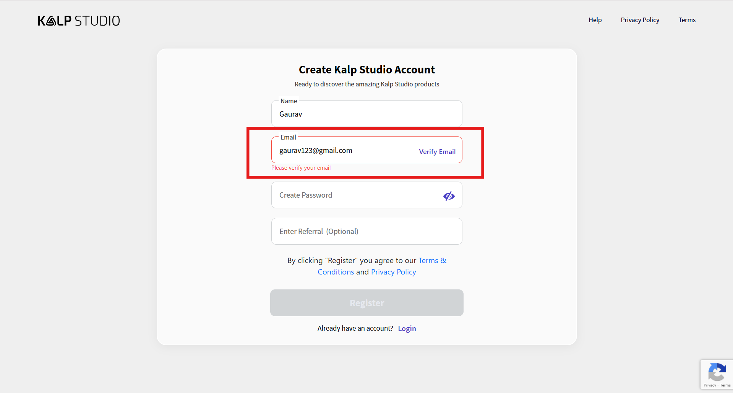Click the reCAPTCHA badge logo
This screenshot has width=733, height=393.
coord(717,372)
